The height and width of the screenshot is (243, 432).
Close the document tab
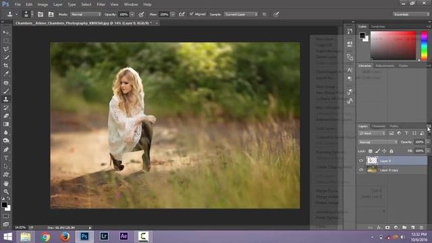(157, 23)
